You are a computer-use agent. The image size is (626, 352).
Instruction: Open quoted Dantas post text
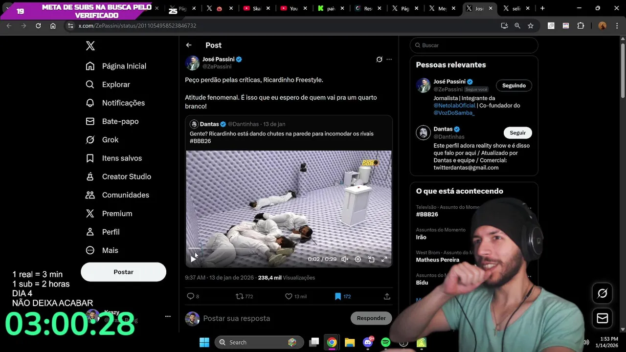tap(281, 137)
